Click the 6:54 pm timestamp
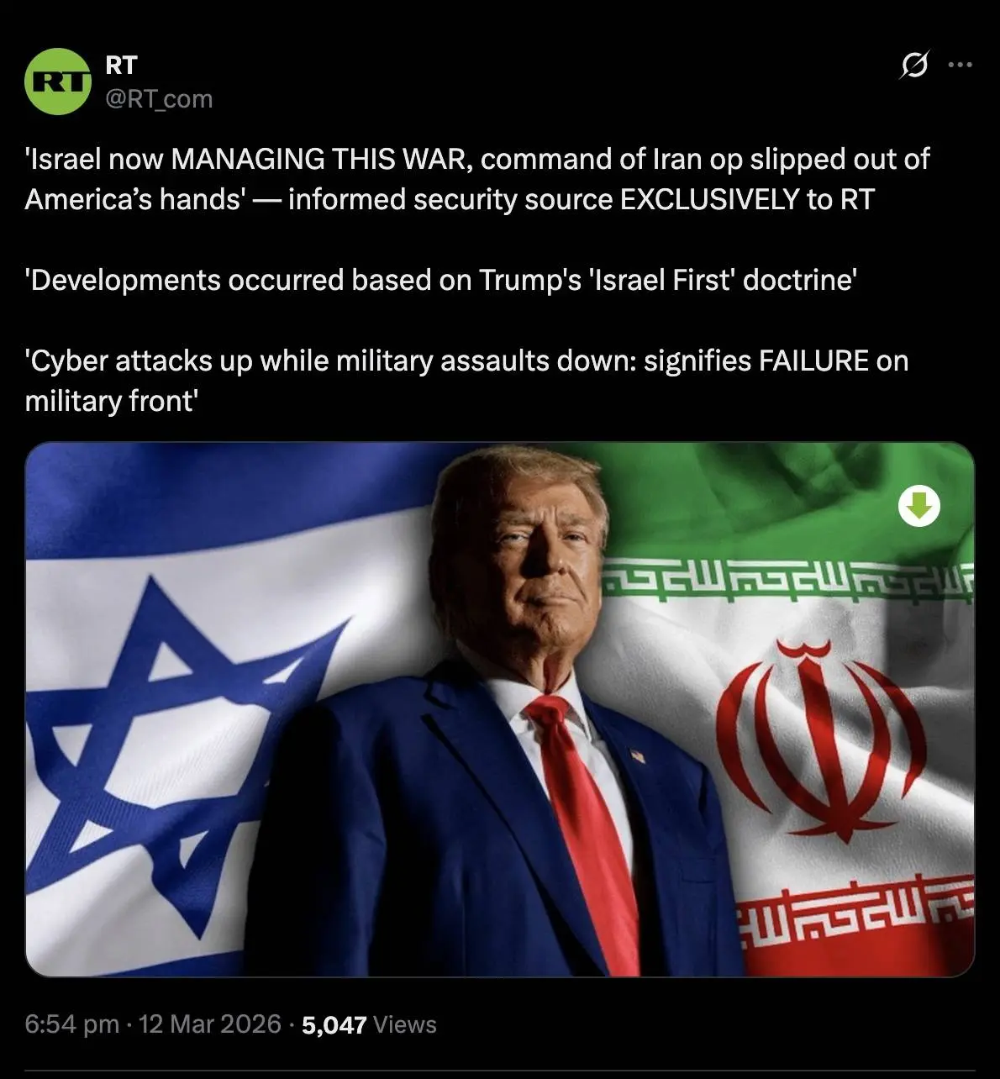 tap(72, 1024)
